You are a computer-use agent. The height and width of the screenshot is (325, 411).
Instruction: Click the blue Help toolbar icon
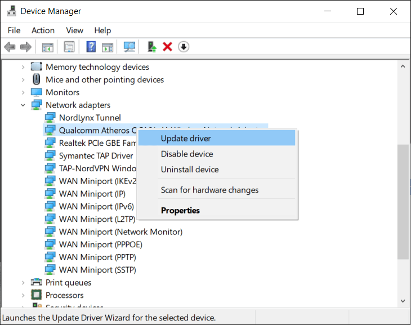(x=91, y=47)
